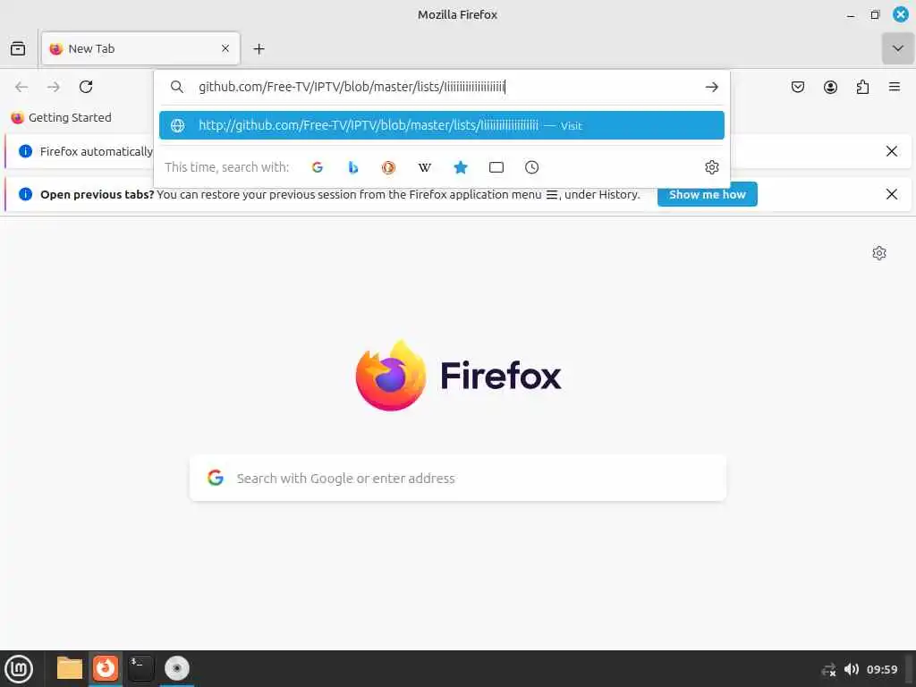The height and width of the screenshot is (687, 916).
Task: Reload the current page
Action: [x=86, y=87]
